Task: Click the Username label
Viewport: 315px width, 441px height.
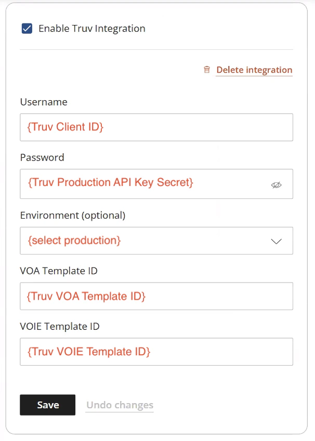Action: point(44,102)
